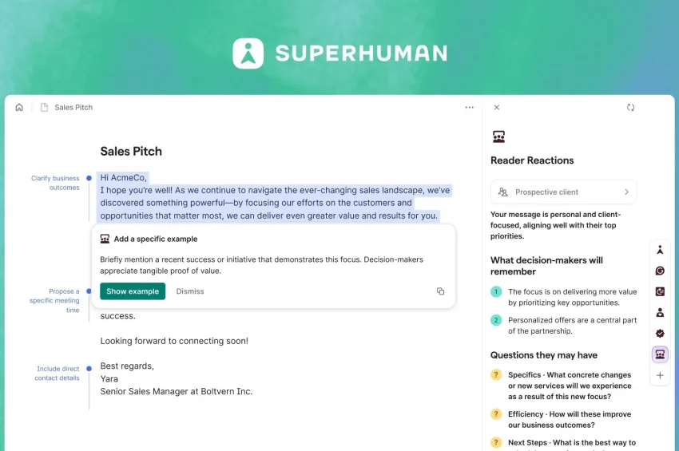Select the Include direct contact details suggestion
This screenshot has width=679, height=451.
pyautogui.click(x=58, y=373)
